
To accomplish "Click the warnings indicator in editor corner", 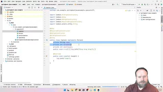I will (127, 10).
